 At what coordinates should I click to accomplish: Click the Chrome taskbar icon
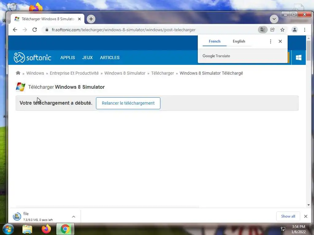pyautogui.click(x=65, y=229)
